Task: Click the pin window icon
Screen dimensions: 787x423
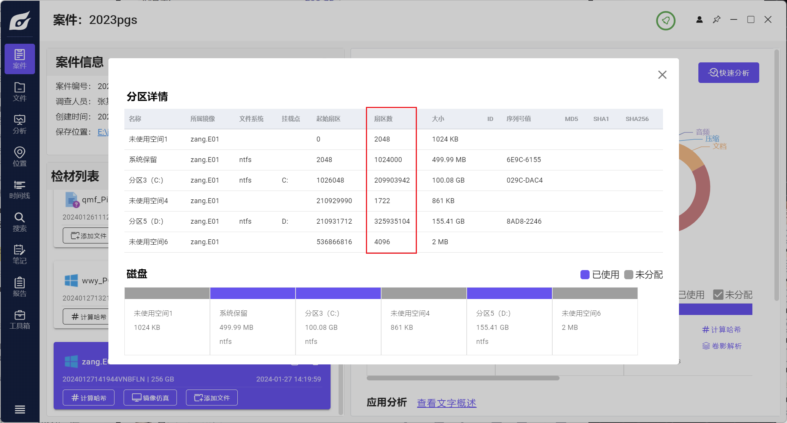Action: tap(717, 19)
